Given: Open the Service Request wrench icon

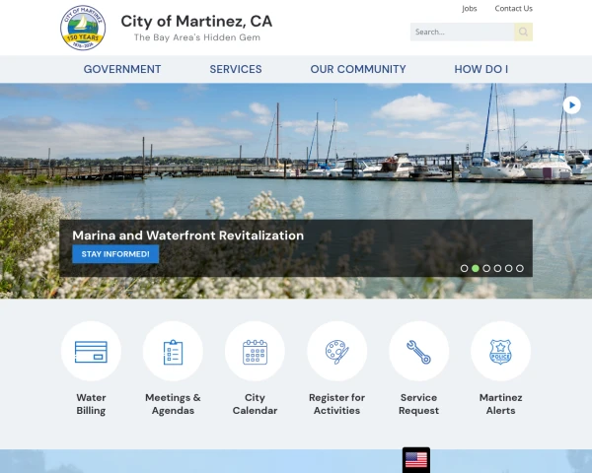Looking at the screenshot, I should pyautogui.click(x=418, y=352).
